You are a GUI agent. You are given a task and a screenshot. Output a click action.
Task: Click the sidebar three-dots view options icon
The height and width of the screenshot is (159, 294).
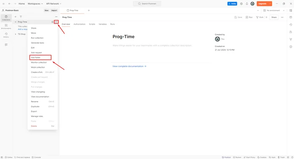click(x=56, y=17)
